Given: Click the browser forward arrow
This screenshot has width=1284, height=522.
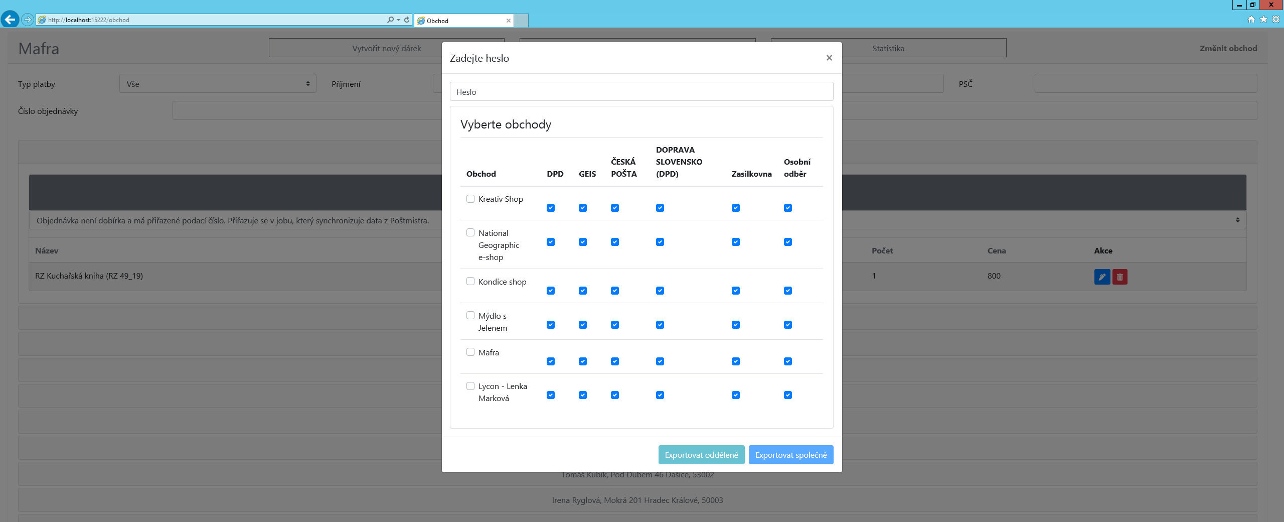Looking at the screenshot, I should coord(28,20).
